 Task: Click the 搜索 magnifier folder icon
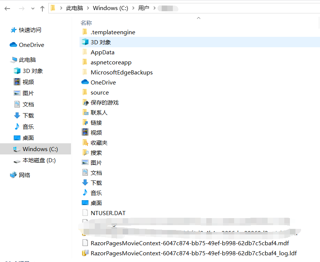click(x=85, y=153)
